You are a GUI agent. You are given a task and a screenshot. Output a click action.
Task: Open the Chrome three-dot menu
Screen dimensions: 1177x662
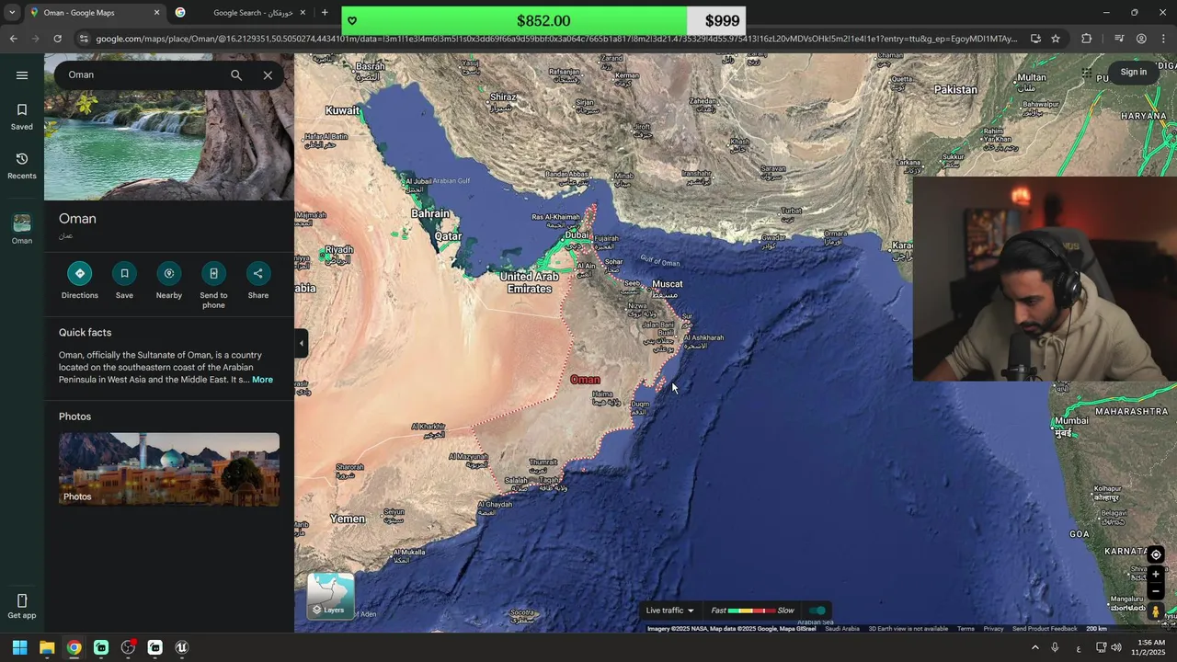click(x=1163, y=39)
